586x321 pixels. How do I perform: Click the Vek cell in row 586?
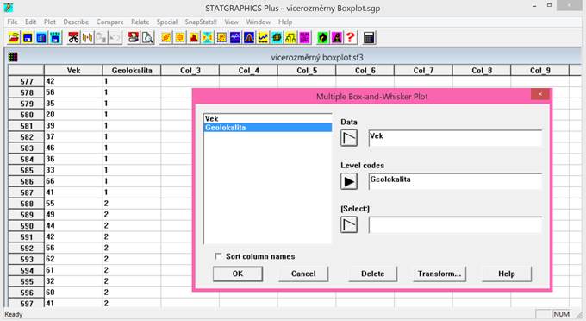coord(73,181)
